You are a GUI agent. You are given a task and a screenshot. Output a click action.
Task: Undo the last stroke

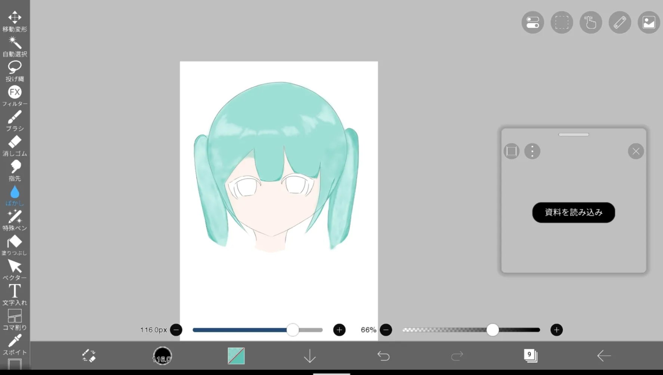click(x=383, y=356)
